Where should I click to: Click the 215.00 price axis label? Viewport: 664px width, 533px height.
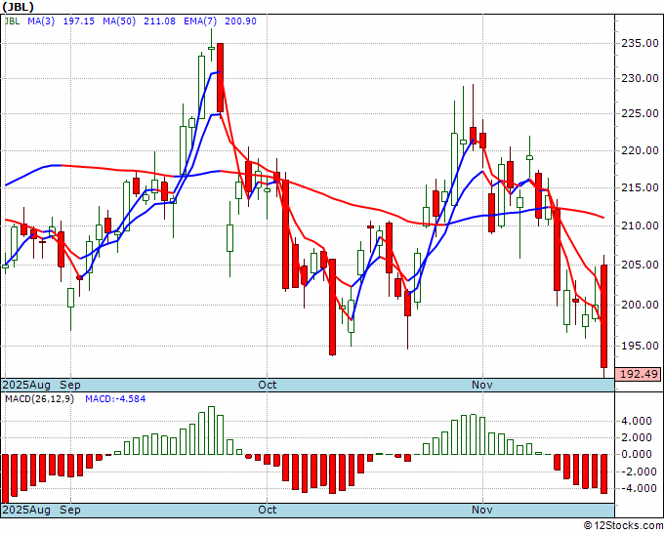pyautogui.click(x=640, y=187)
